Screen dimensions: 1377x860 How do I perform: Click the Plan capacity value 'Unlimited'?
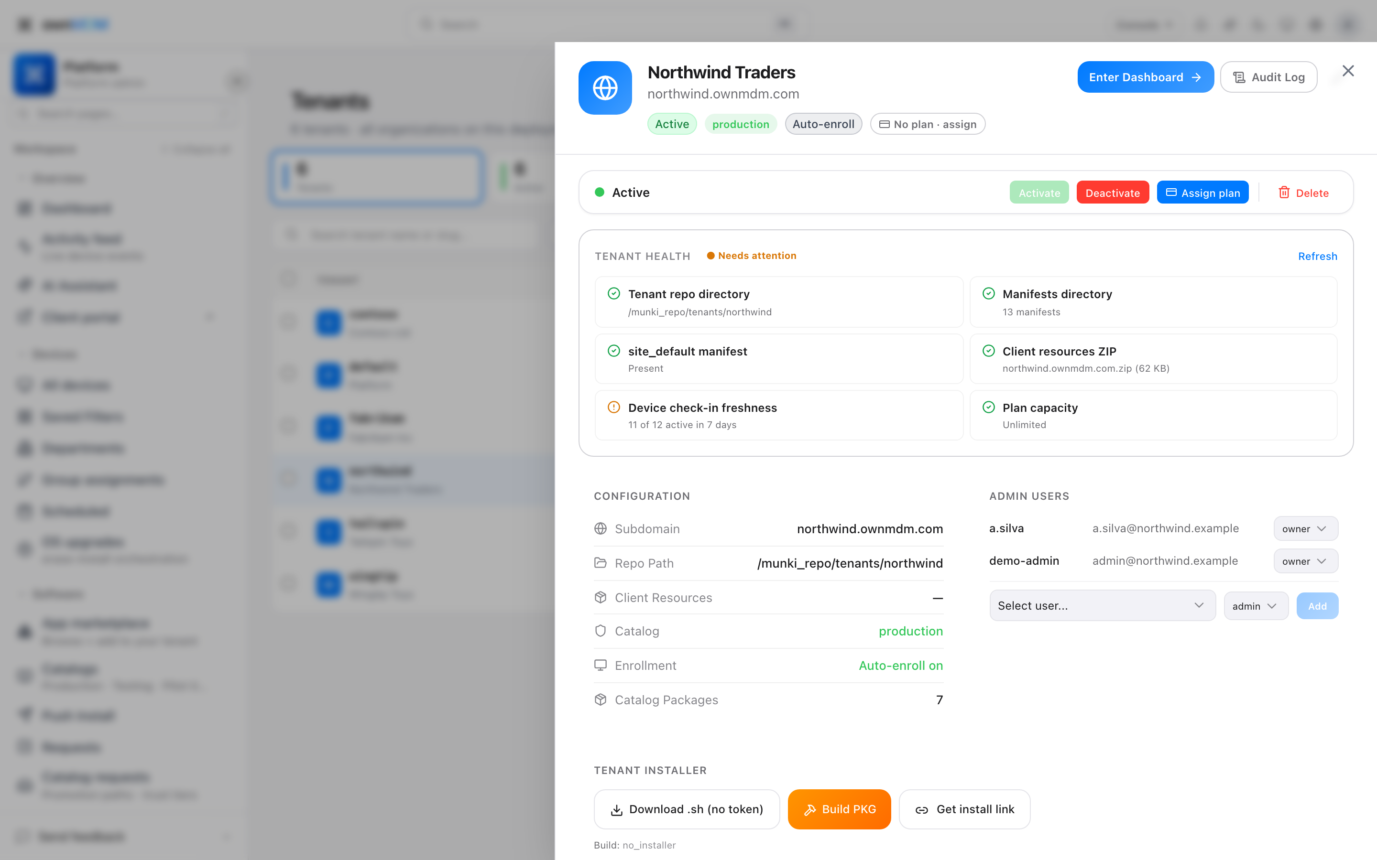click(1024, 425)
